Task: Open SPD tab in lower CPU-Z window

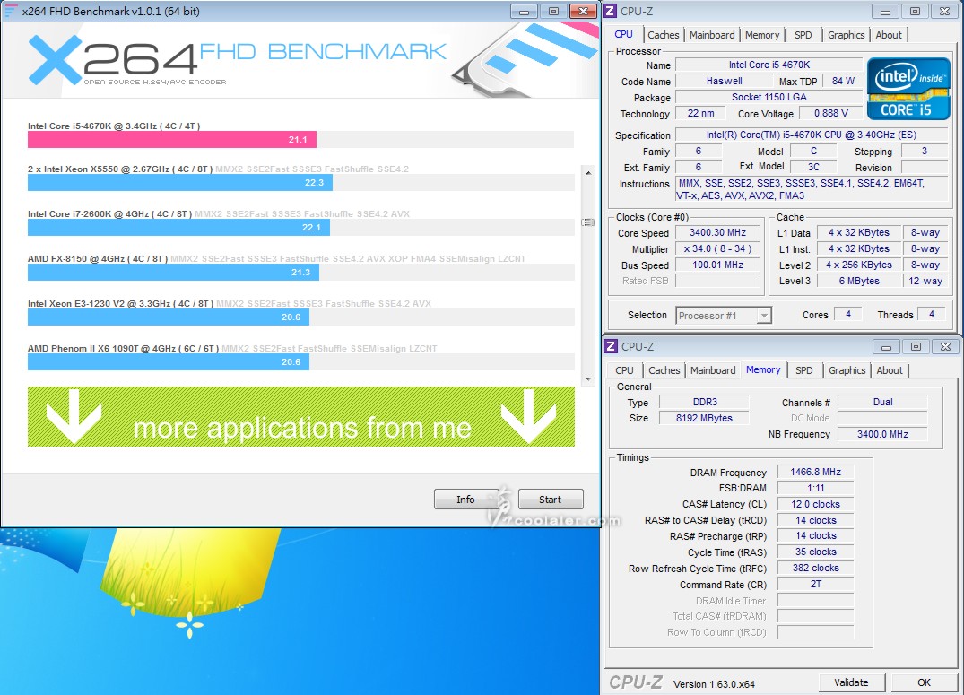Action: 804,370
